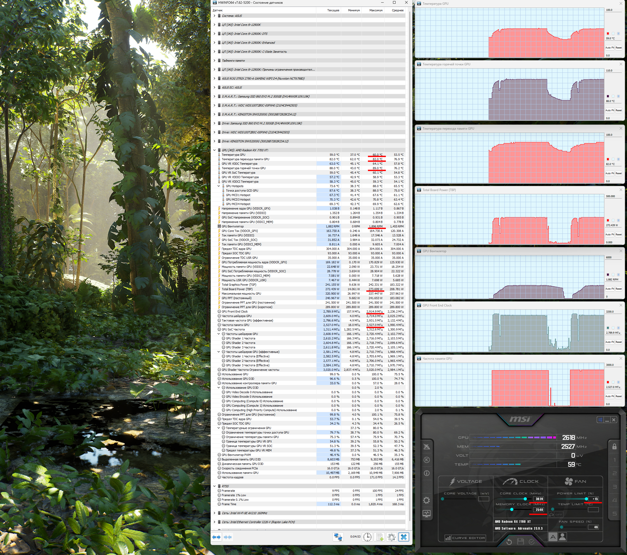627x555 pixels.
Task: Click the Afterburner information icon
Action: click(x=426, y=473)
